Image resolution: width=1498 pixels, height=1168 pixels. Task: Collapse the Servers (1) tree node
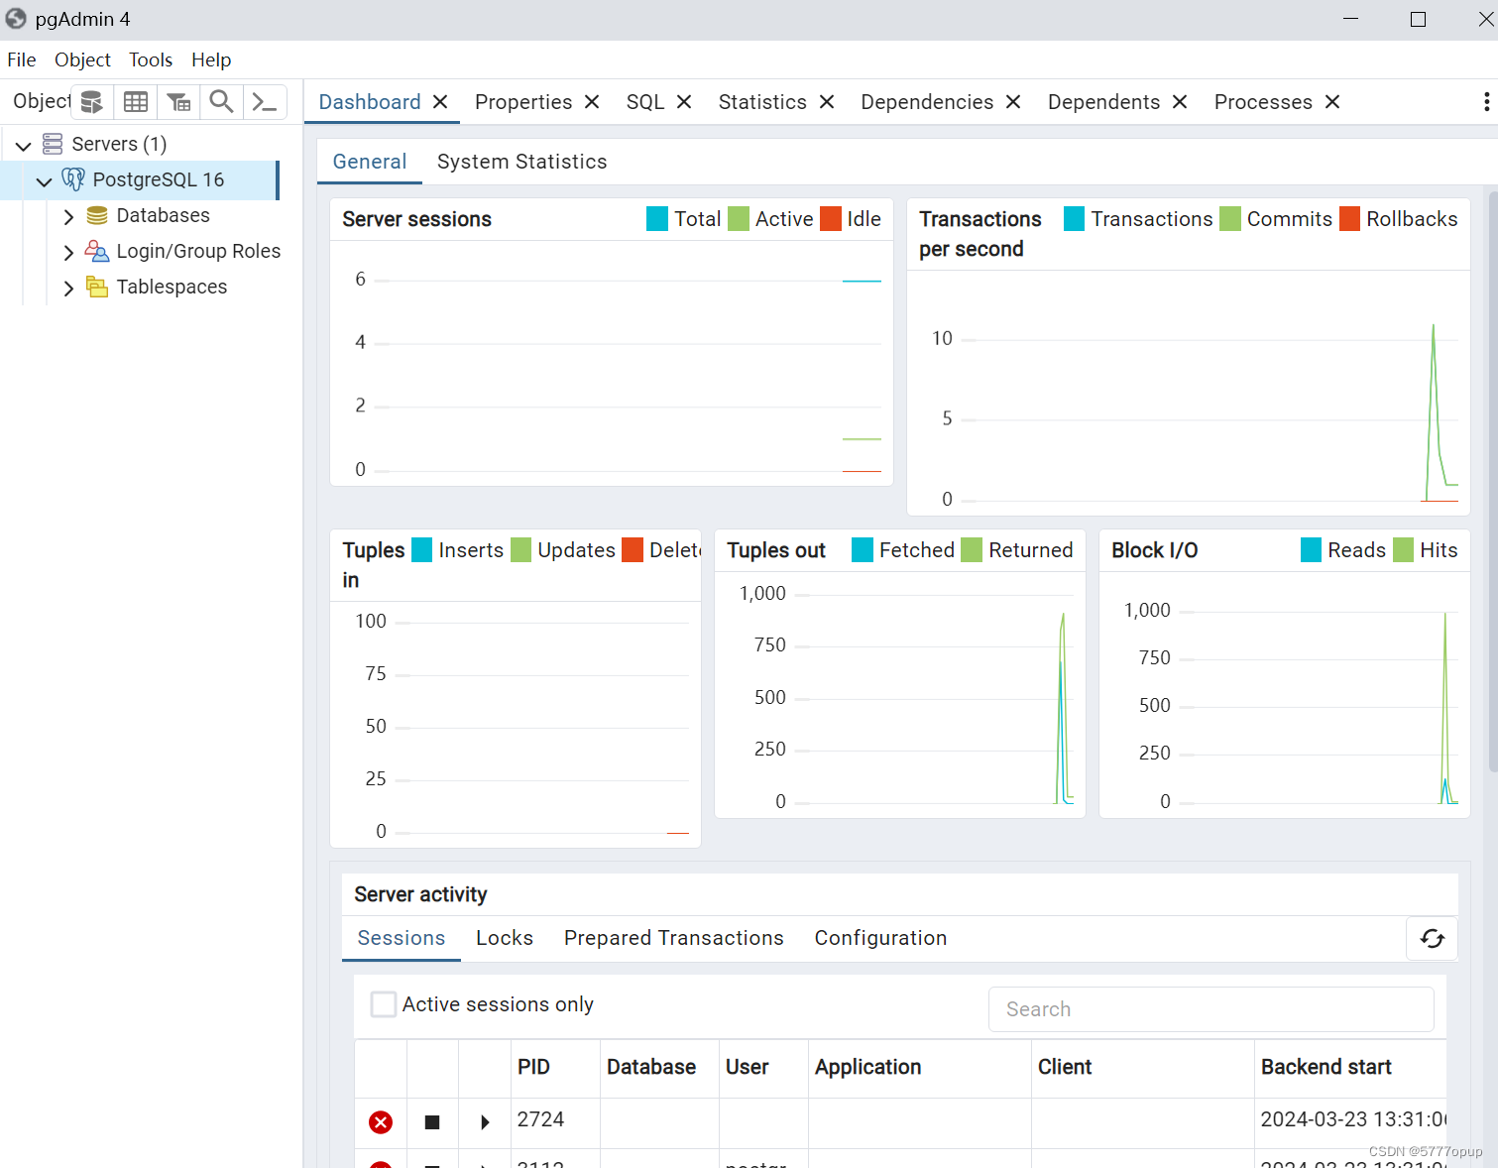pos(24,146)
